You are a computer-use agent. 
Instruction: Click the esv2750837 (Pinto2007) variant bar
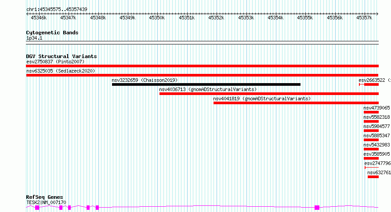pyautogui.click(x=202, y=66)
